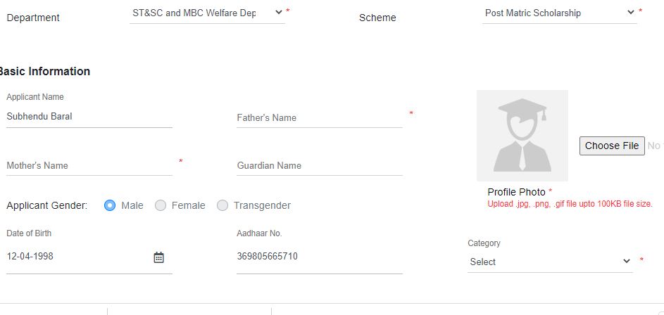The height and width of the screenshot is (315, 664).
Task: Open the Category select dropdown
Action: pyautogui.click(x=550, y=262)
